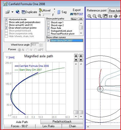The width and height of the screenshot is (121, 130).
Task: Click the point paths list scrollbar thumb
Action: pos(81,27)
